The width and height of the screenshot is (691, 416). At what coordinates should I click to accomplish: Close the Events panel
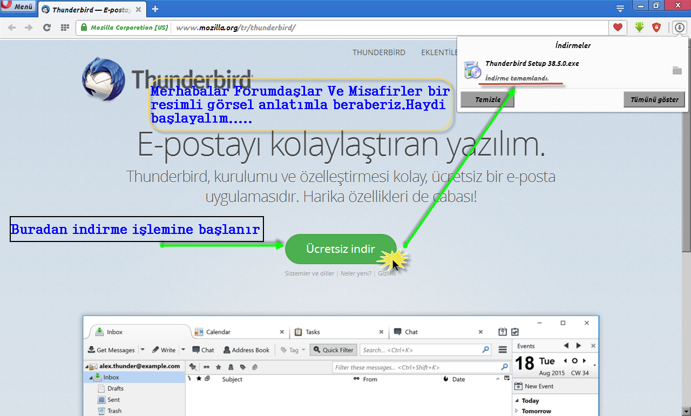[593, 346]
